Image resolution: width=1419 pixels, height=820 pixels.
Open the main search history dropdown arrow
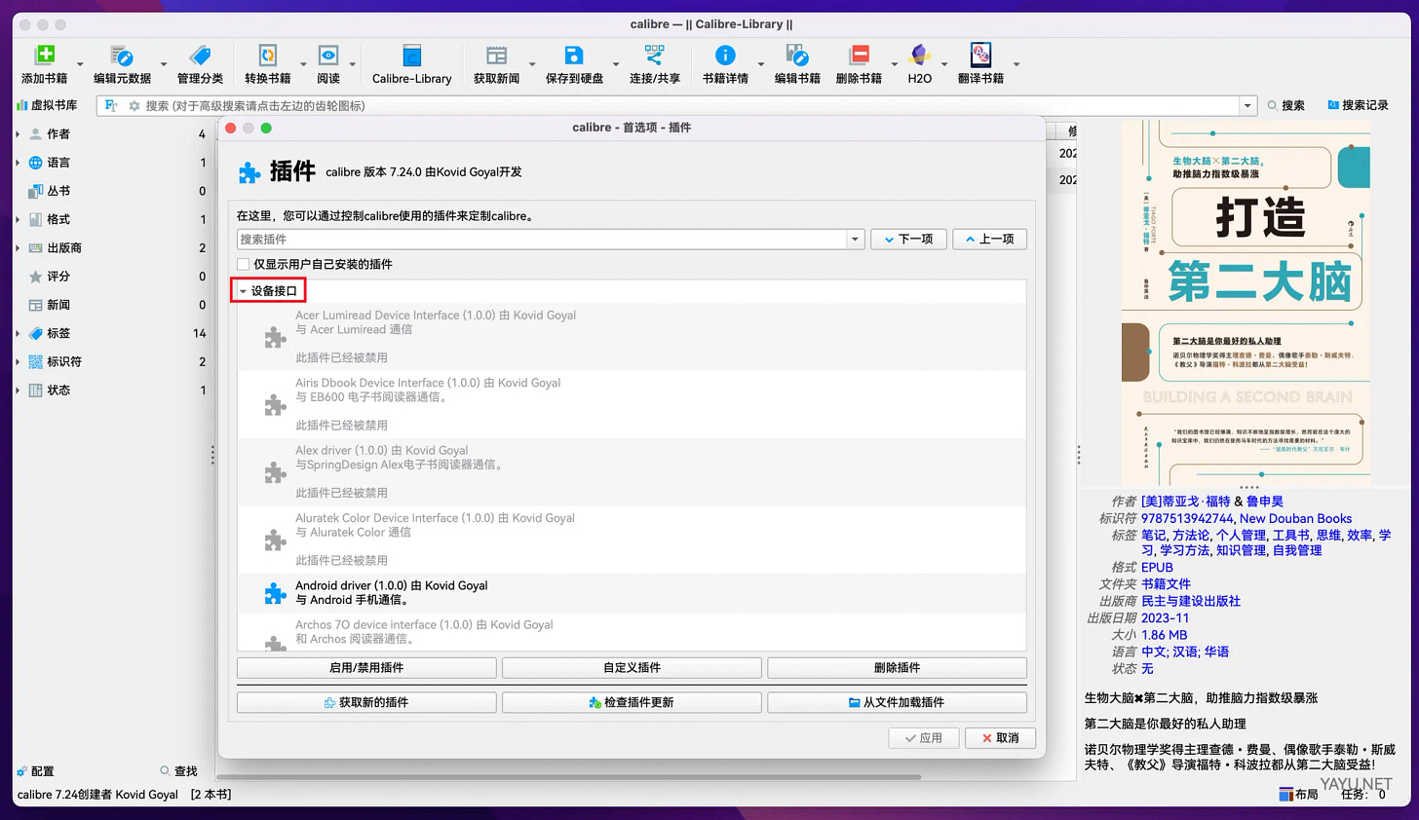click(1246, 105)
